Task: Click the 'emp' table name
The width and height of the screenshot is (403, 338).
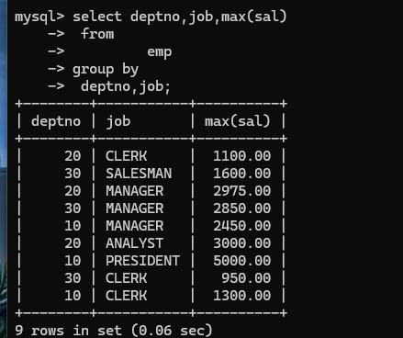Action: pyautogui.click(x=160, y=52)
